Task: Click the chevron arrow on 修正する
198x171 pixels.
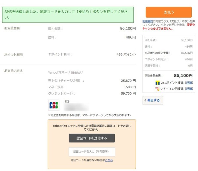Action: 146,100
